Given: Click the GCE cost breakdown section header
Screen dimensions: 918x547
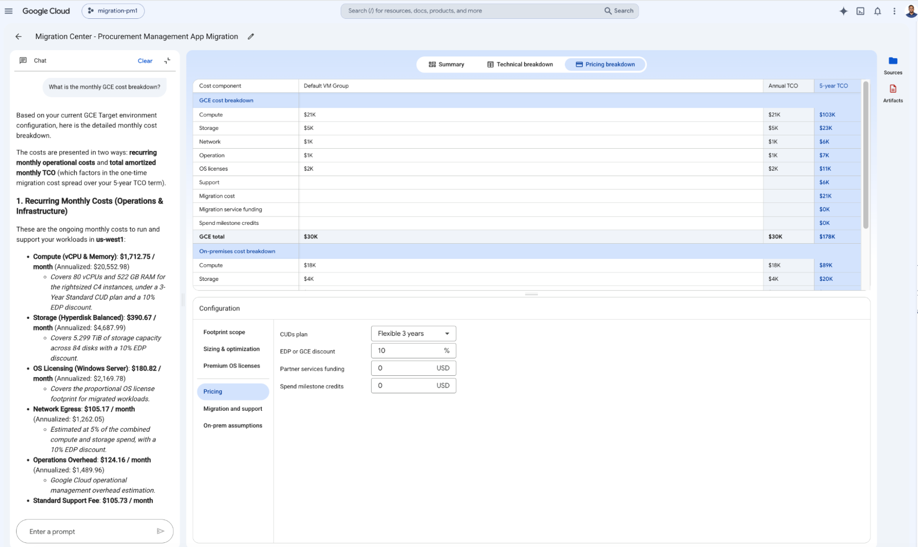Looking at the screenshot, I should pyautogui.click(x=226, y=100).
